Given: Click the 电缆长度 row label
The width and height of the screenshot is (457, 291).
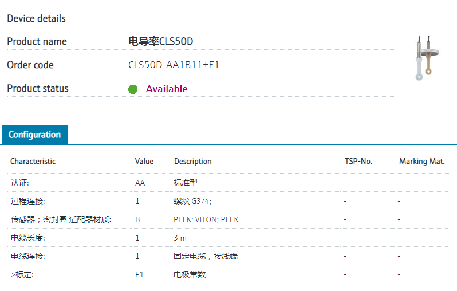Looking at the screenshot, I should (27, 238).
